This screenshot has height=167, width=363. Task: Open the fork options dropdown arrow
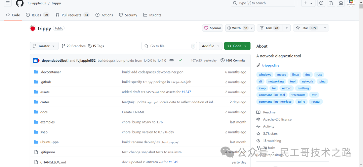coord(287,28)
